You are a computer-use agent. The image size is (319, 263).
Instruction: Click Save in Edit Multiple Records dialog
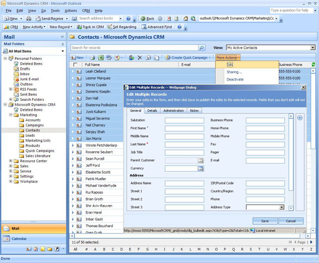click(265, 221)
